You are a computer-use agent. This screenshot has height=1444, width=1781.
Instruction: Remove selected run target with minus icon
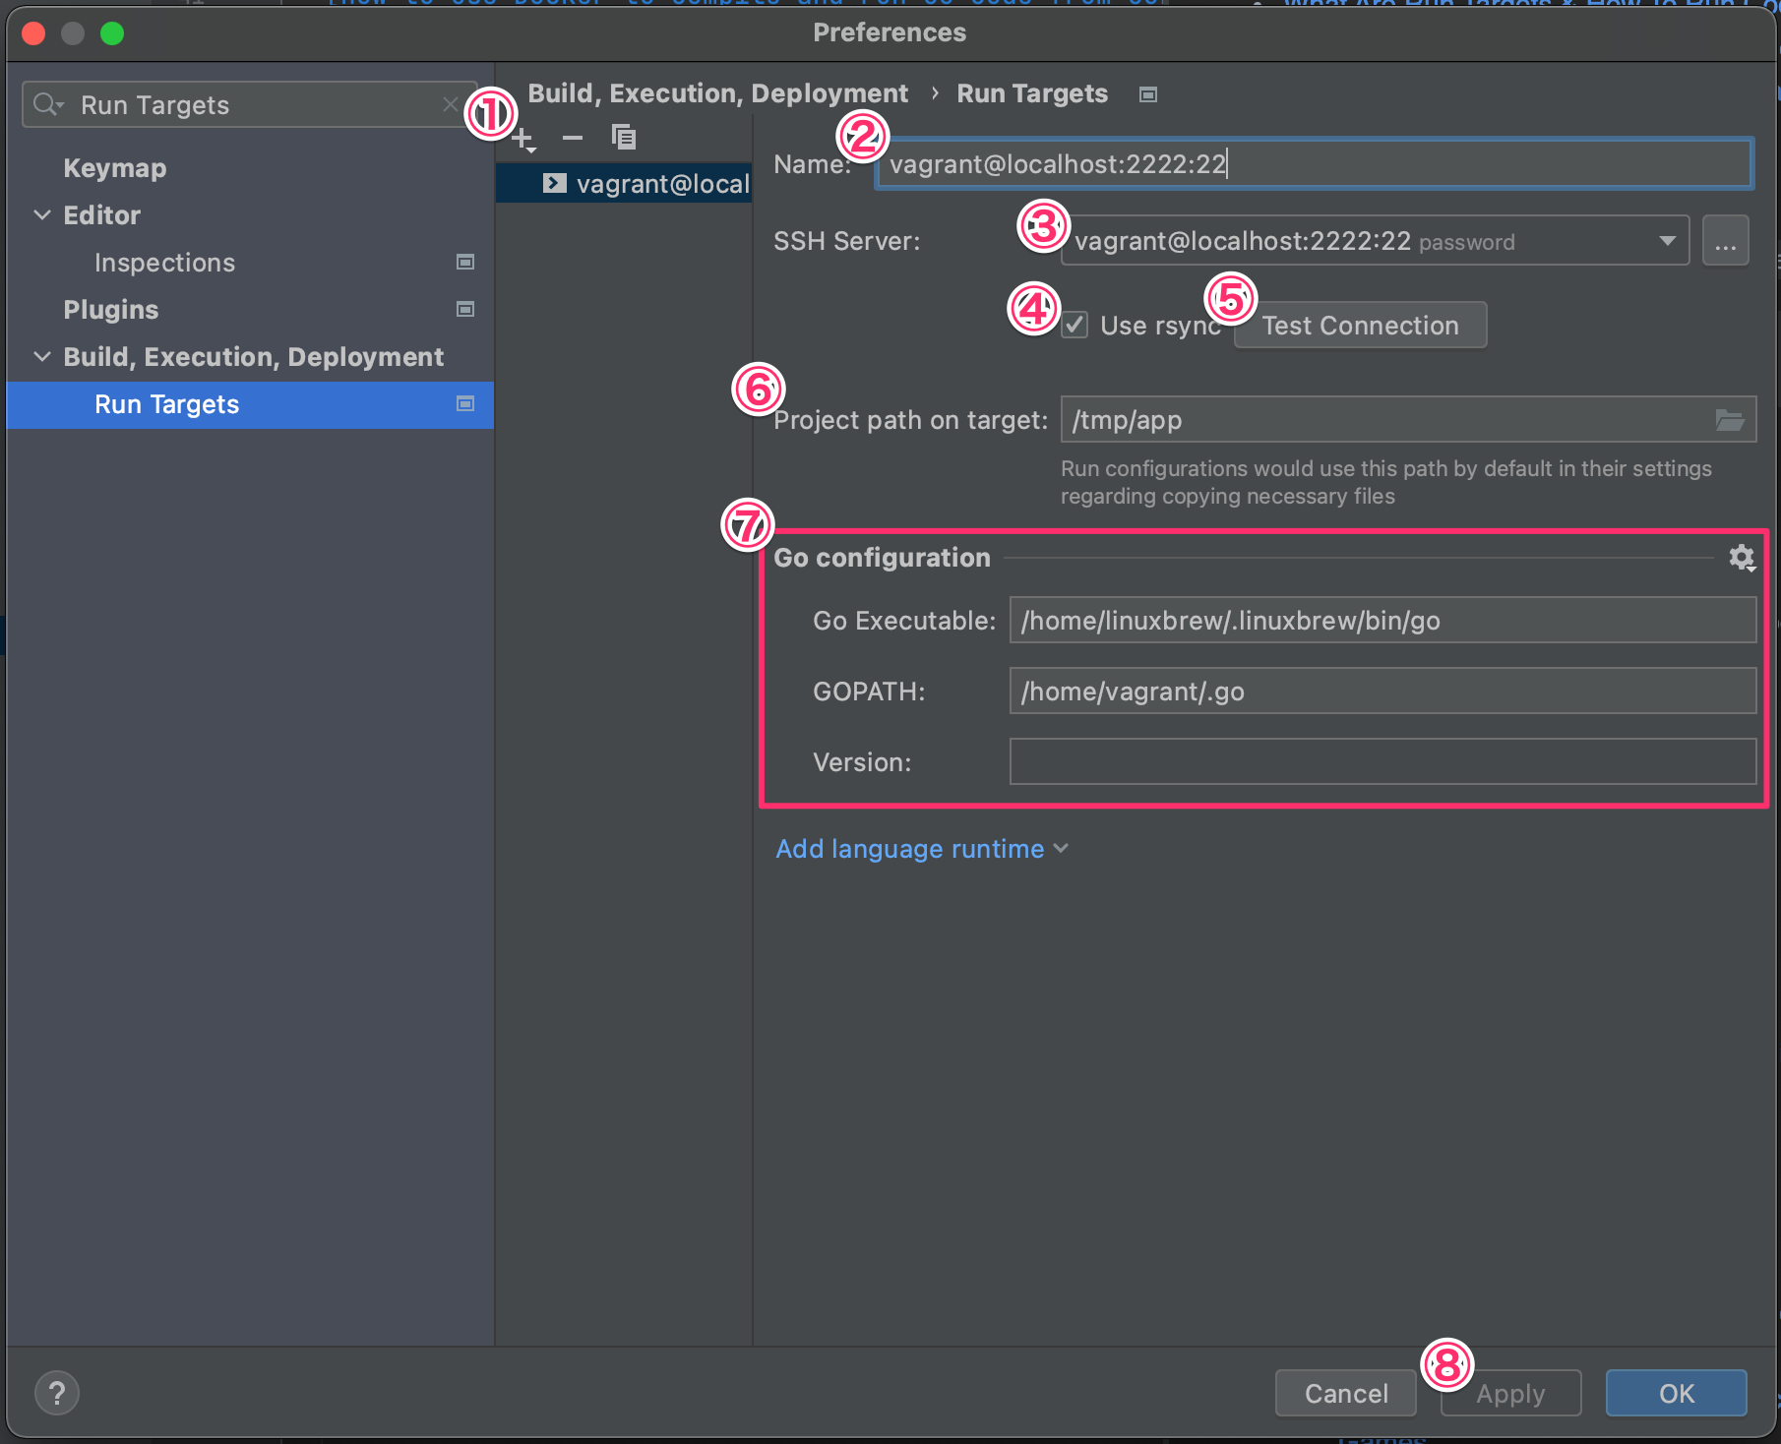573,138
